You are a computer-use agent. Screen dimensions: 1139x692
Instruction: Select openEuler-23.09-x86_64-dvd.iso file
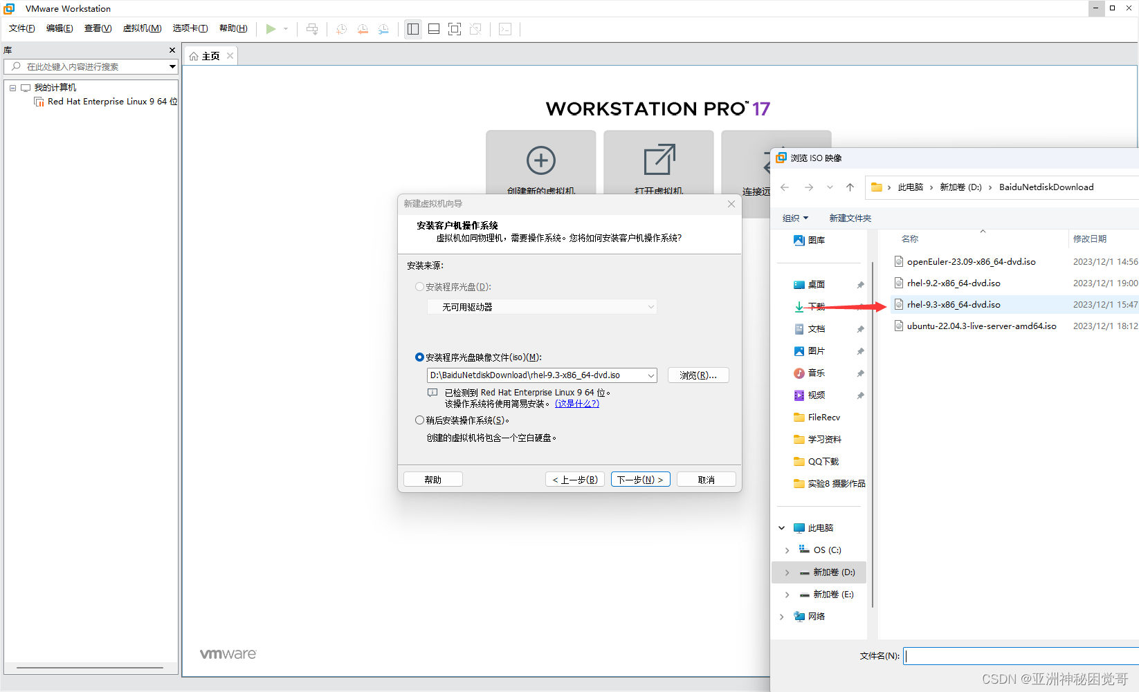tap(971, 262)
